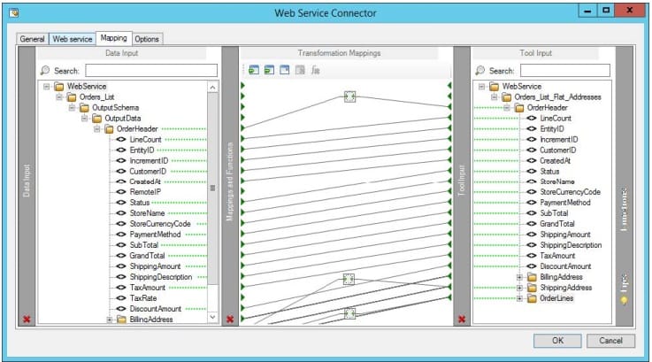Select ShippingDescription in the Data Input tree
This screenshot has width=652, height=362.
pos(161,277)
